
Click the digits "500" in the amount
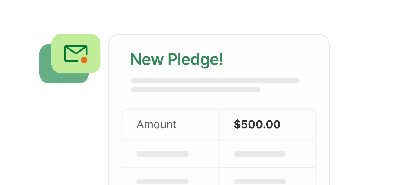point(251,125)
